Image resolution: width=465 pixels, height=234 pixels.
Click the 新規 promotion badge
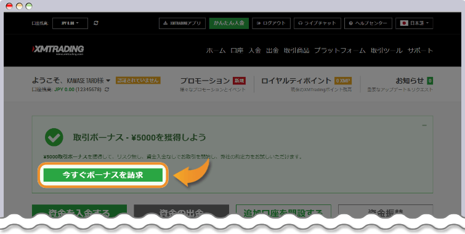tap(240, 81)
